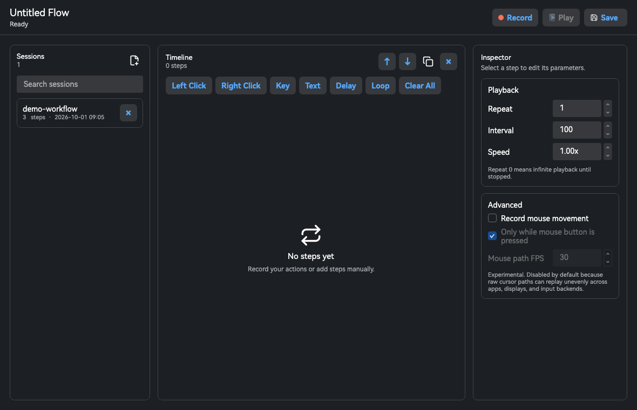This screenshot has width=637, height=410.
Task: Click the Speed value field
Action: tap(577, 151)
